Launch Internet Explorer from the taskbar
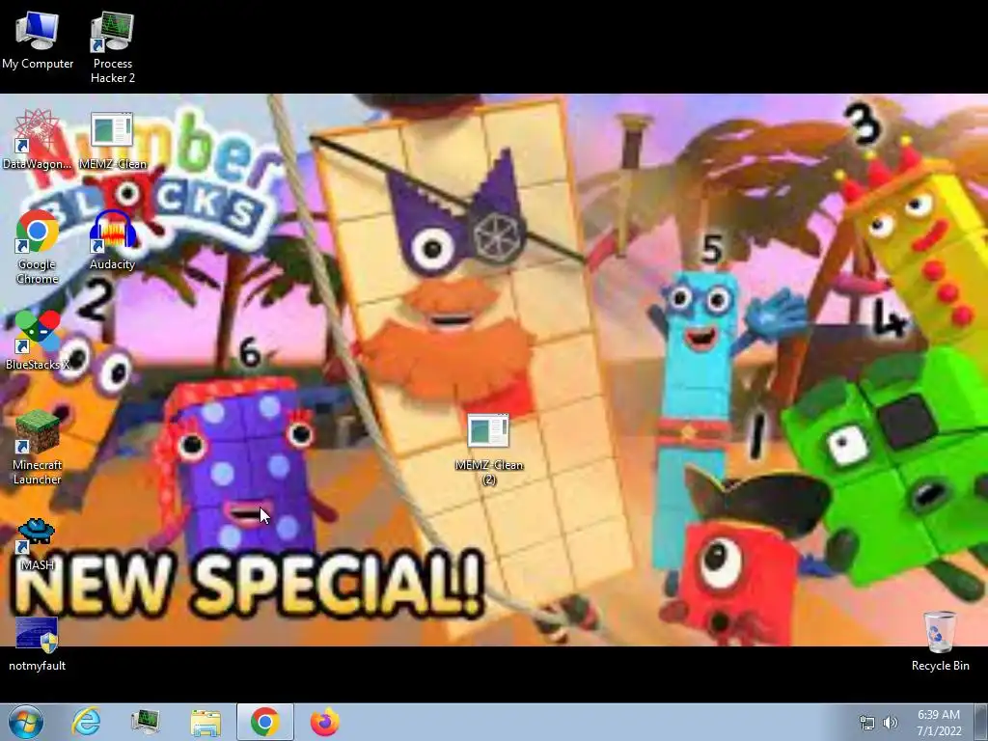Image resolution: width=988 pixels, height=741 pixels. pyautogui.click(x=86, y=722)
